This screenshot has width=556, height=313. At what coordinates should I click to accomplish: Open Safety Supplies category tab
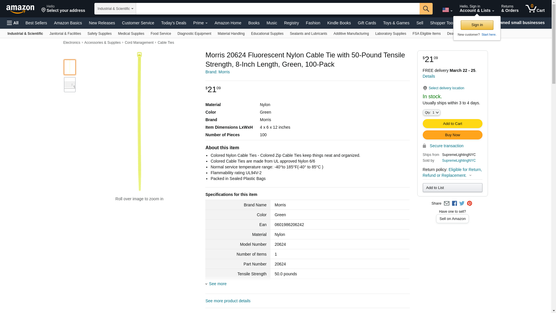99,34
